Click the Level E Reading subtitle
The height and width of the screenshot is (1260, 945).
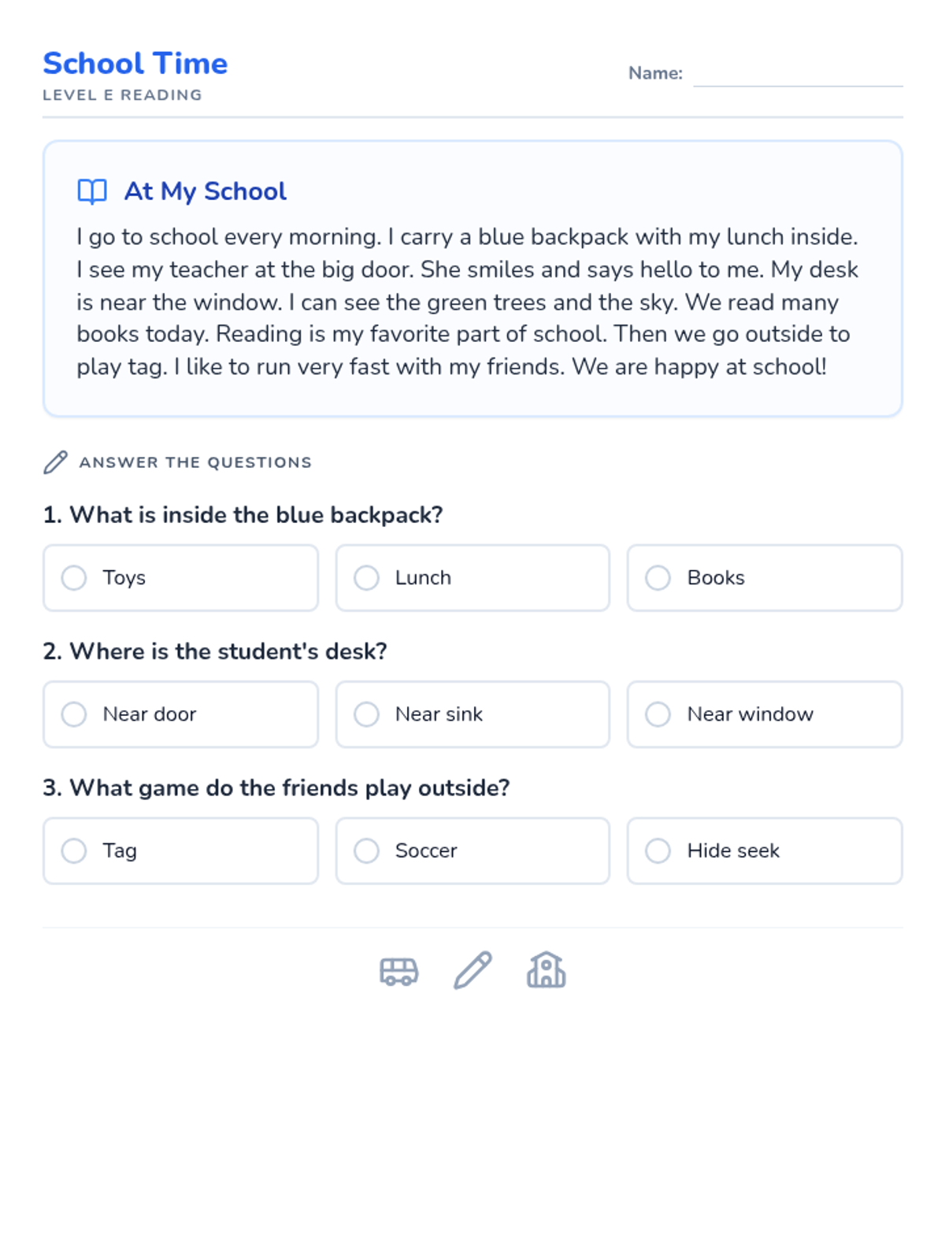[122, 95]
